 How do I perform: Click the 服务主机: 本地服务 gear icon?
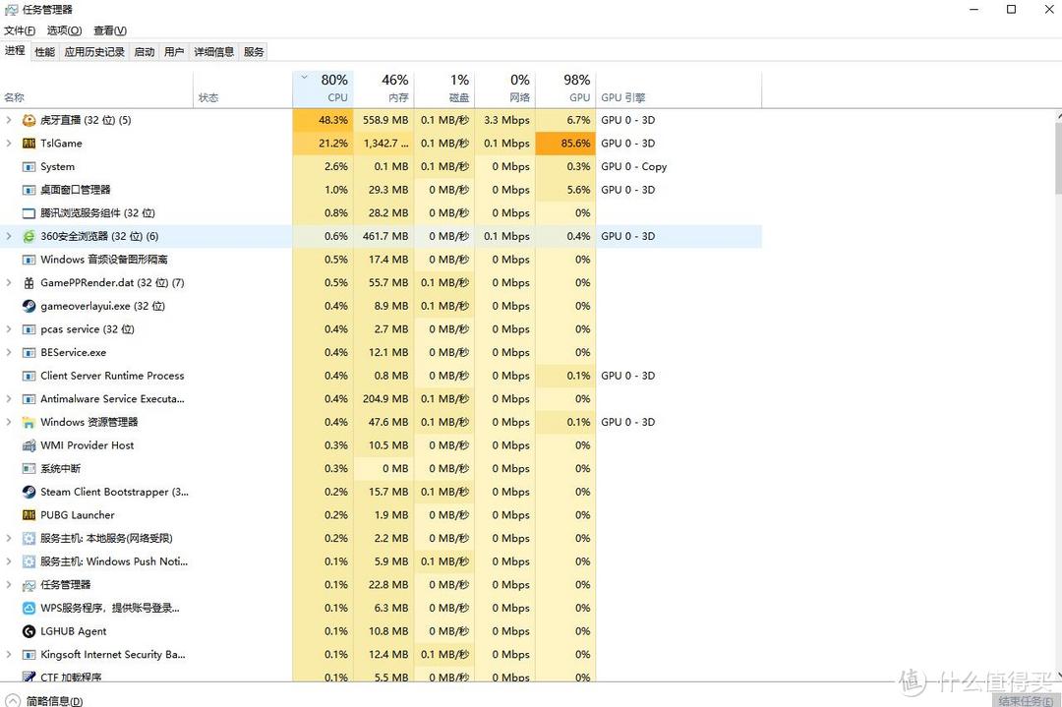[29, 539]
